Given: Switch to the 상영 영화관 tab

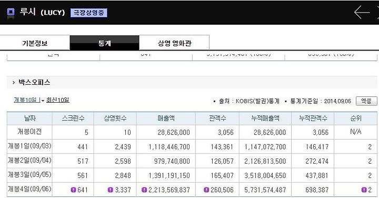Looking at the screenshot, I should coord(174,43).
